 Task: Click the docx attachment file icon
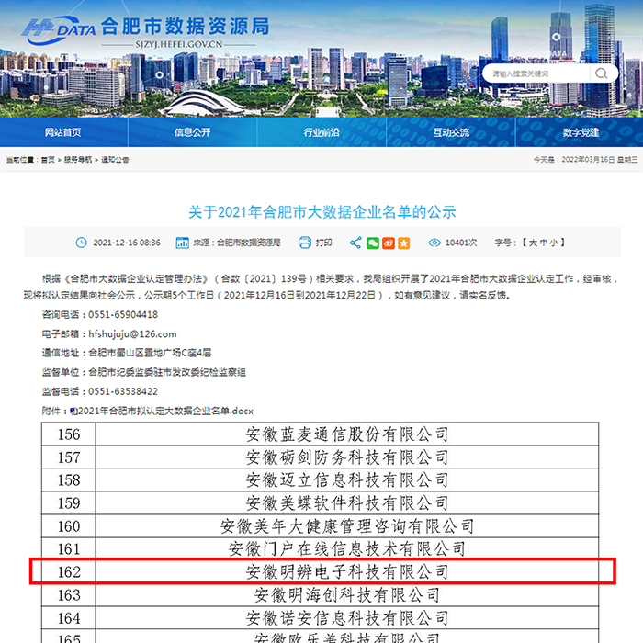pyautogui.click(x=73, y=409)
